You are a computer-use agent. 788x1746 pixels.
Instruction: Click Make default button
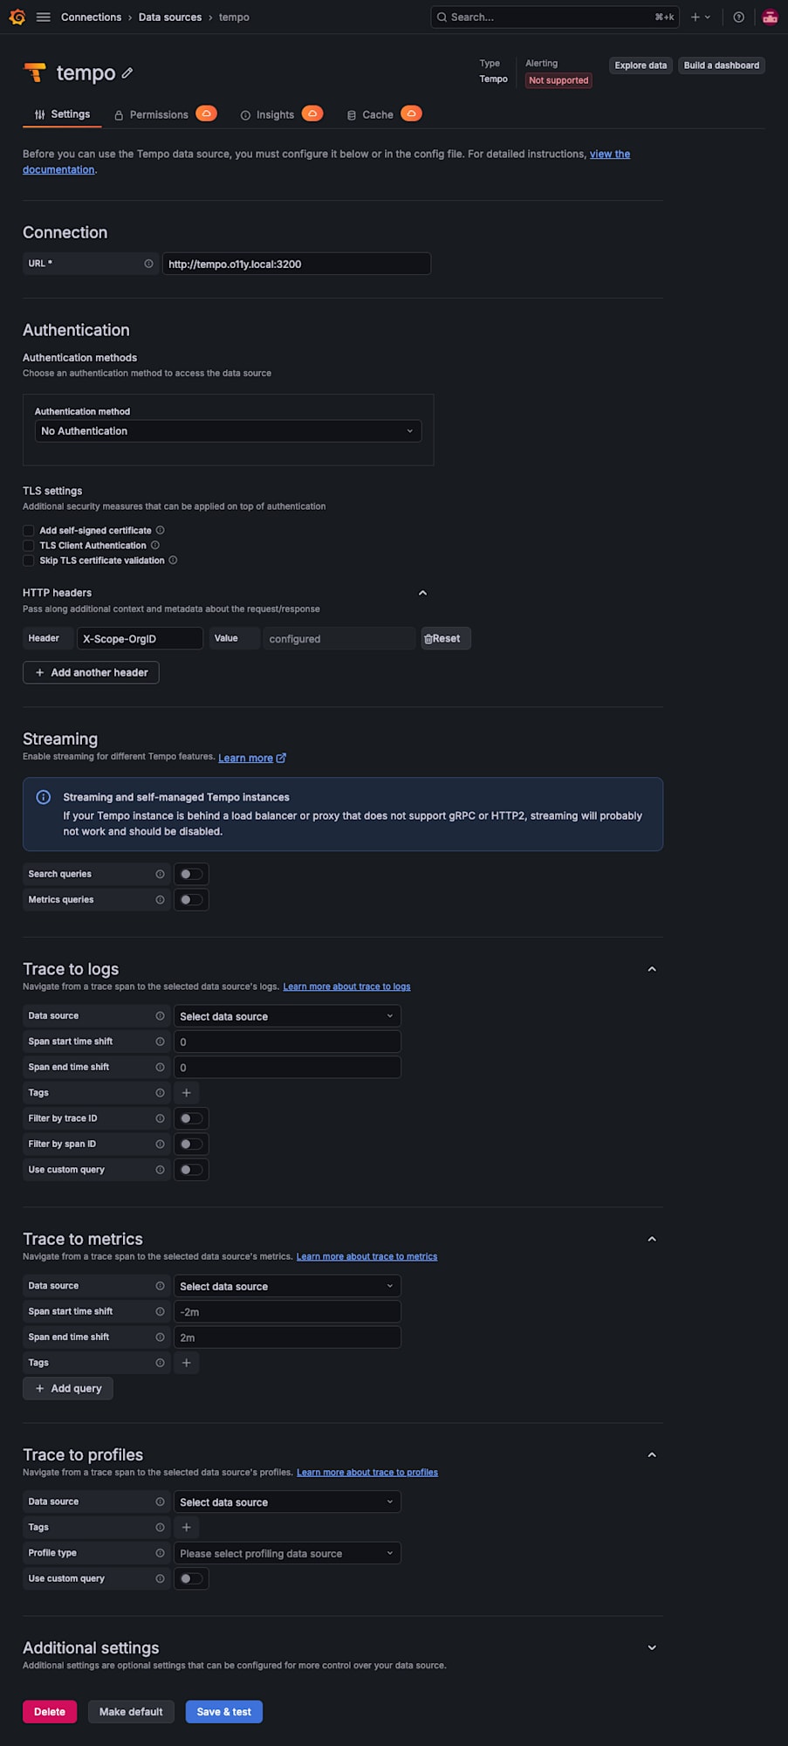(131, 1711)
